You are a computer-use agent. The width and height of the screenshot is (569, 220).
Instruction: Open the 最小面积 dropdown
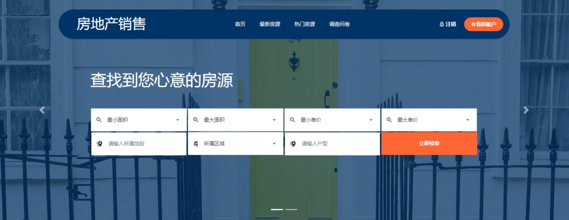[x=139, y=120]
